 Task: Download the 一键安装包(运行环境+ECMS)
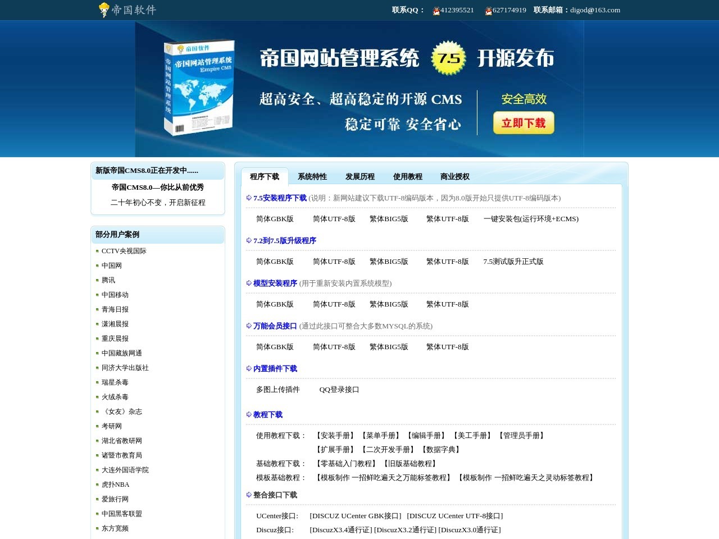point(531,219)
